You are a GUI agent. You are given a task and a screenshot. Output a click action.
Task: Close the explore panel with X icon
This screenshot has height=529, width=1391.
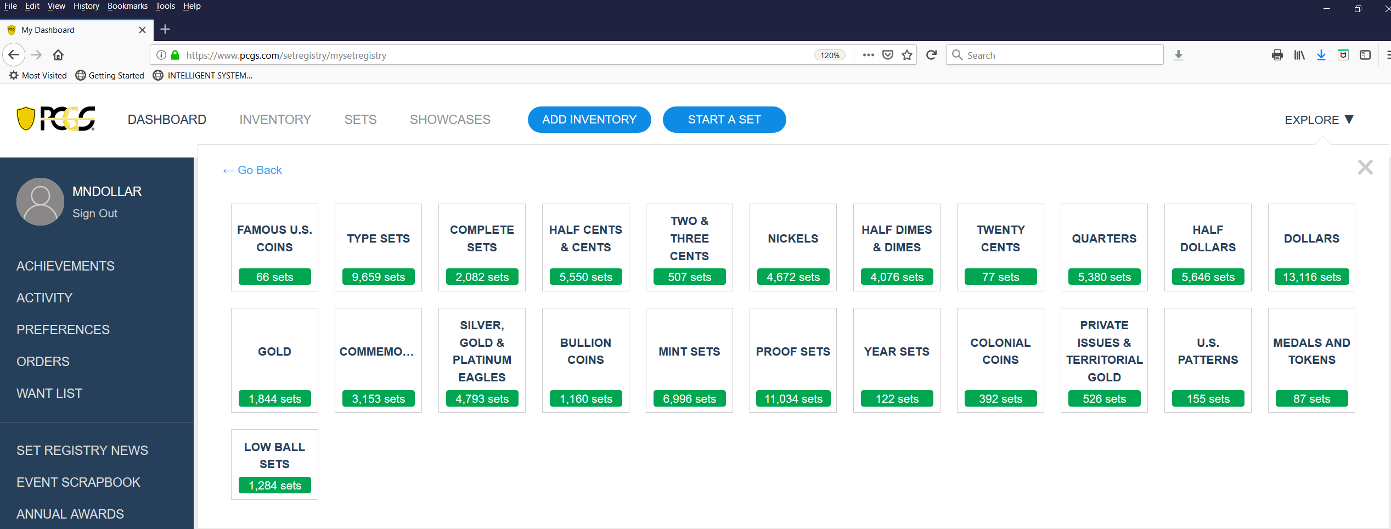(x=1365, y=167)
